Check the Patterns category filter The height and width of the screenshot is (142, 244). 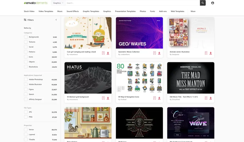(26, 52)
